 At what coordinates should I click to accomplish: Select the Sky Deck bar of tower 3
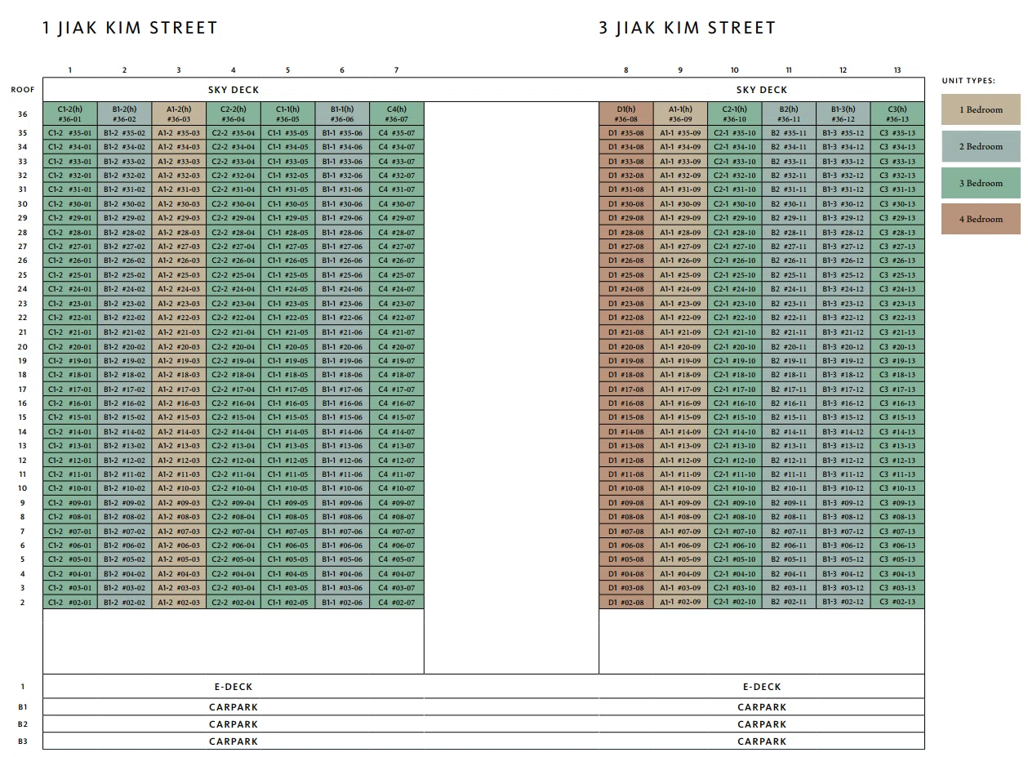pyautogui.click(x=762, y=90)
